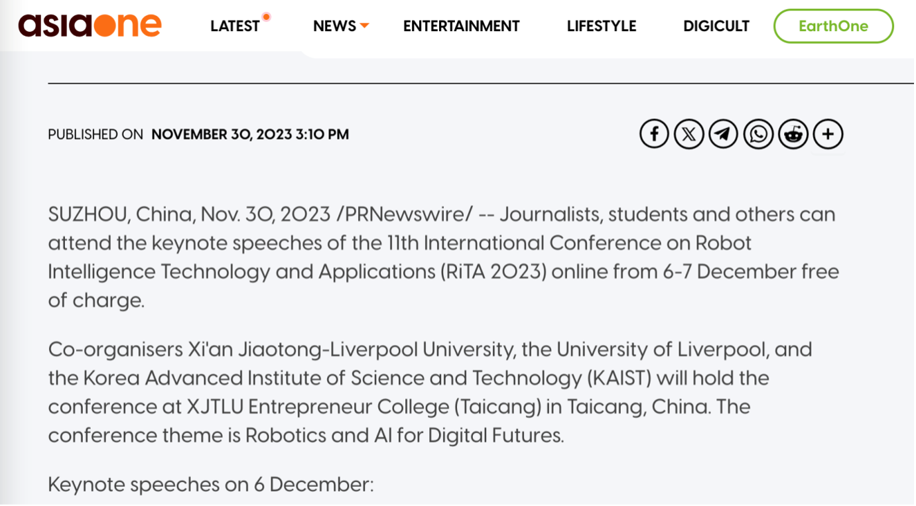Click the red notification dot beside LATEST
The width and height of the screenshot is (916, 506).
tap(266, 17)
